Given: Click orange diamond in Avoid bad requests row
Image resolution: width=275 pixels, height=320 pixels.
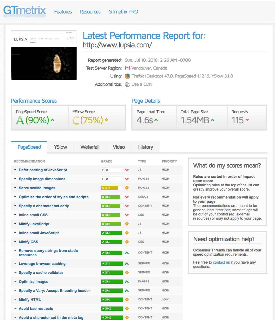Looking at the screenshot, I should pyautogui.click(x=127, y=309).
